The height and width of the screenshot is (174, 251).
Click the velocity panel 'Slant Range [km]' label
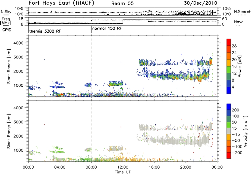(x=9, y=131)
